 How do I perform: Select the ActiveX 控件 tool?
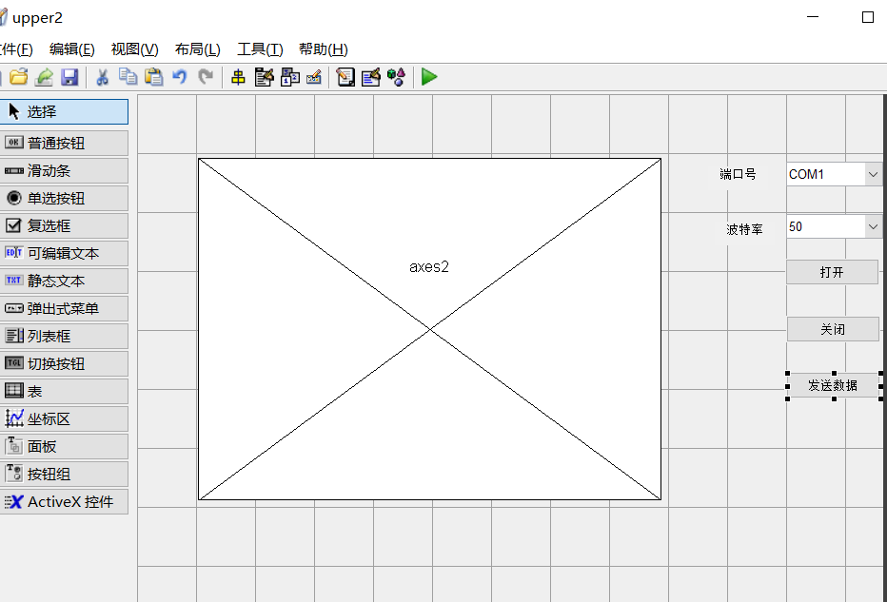pos(65,502)
